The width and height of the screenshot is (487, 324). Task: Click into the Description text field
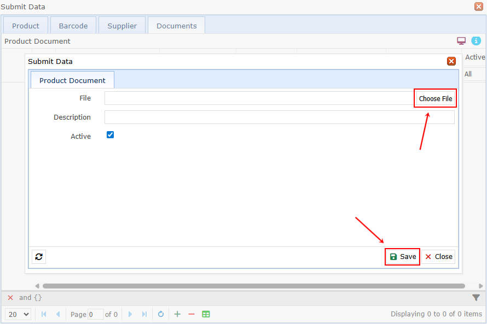pos(279,117)
